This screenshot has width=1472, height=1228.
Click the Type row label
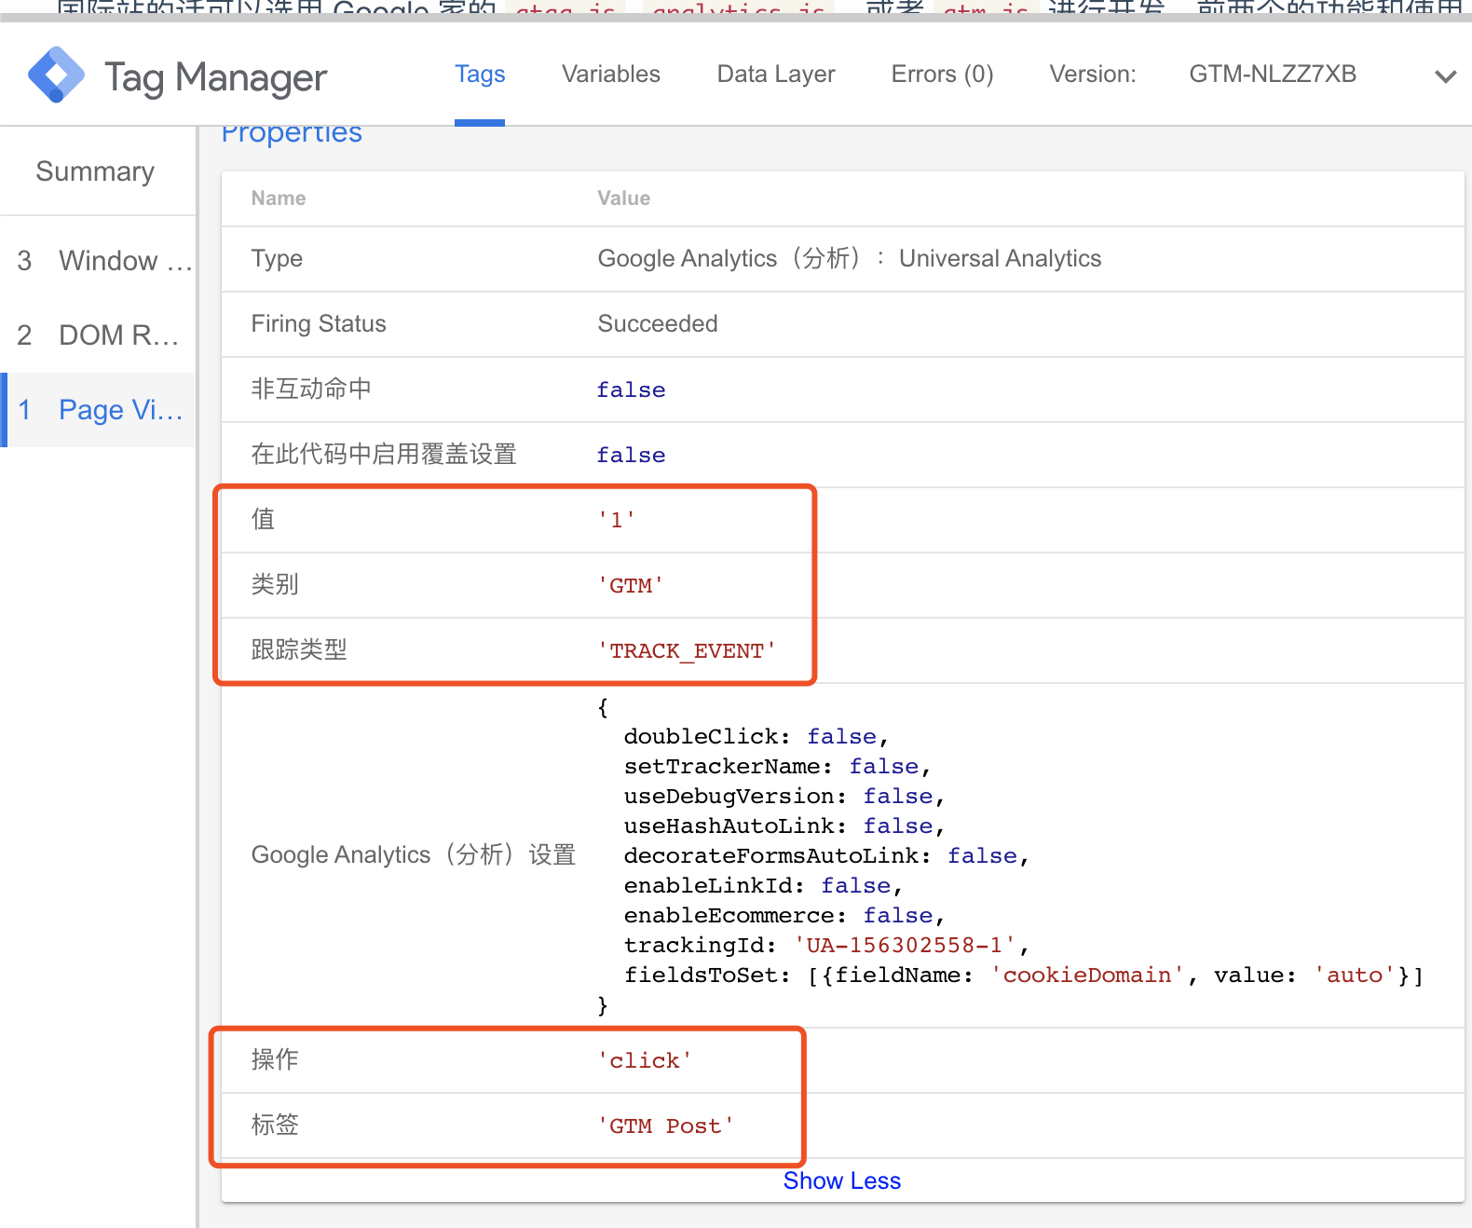(277, 259)
